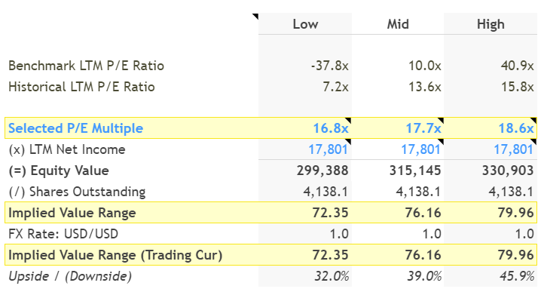Click Implied Value Range high 79.96
The height and width of the screenshot is (292, 541).
tap(516, 213)
